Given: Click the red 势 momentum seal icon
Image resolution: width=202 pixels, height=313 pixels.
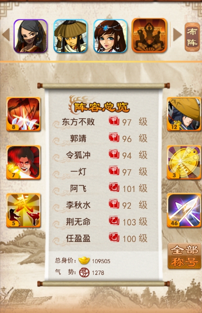Looking at the screenshot, I should click(x=84, y=272).
